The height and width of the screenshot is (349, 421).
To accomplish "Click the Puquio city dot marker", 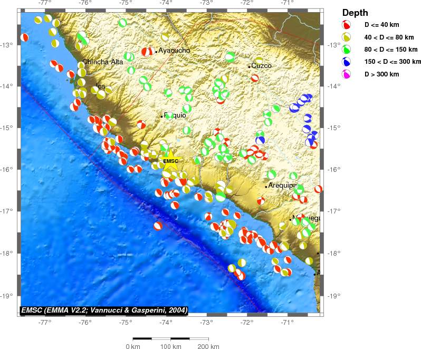I will [x=161, y=117].
